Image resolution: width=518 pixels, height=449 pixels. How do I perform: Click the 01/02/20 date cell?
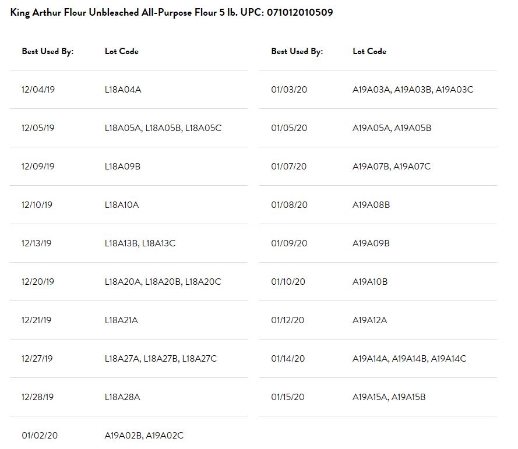pyautogui.click(x=40, y=436)
